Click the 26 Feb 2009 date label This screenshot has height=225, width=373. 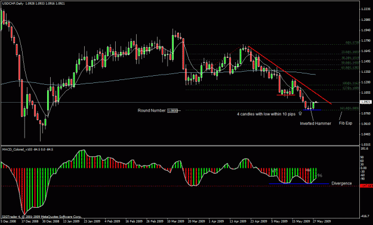point(155,221)
